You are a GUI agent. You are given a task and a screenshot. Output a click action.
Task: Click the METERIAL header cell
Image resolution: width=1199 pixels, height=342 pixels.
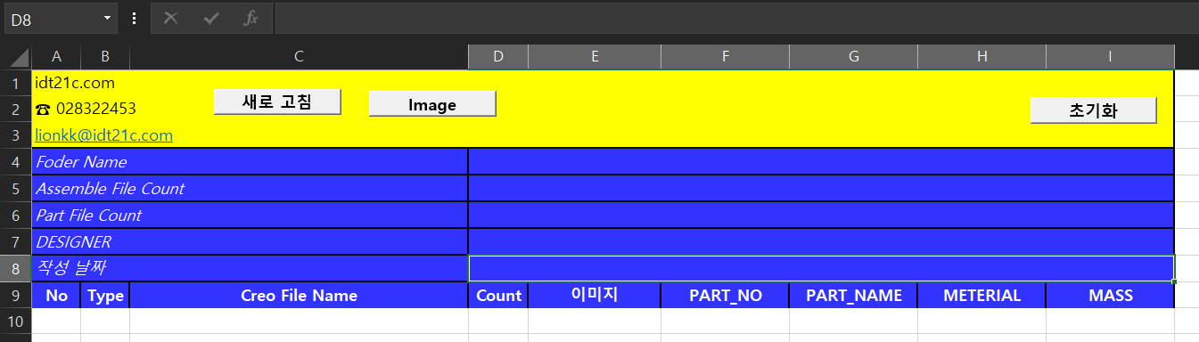click(x=981, y=296)
